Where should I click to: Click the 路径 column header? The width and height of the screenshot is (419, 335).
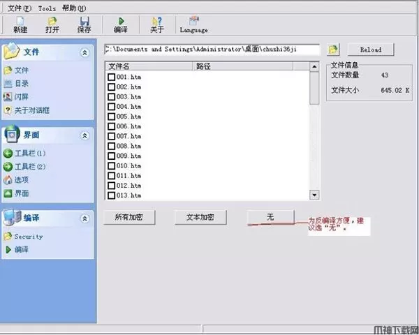point(243,66)
